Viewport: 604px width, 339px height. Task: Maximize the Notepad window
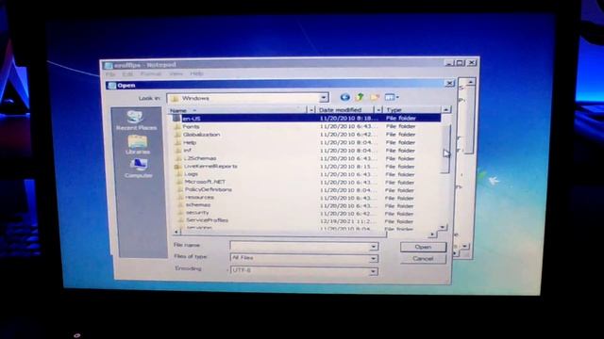tap(460, 63)
